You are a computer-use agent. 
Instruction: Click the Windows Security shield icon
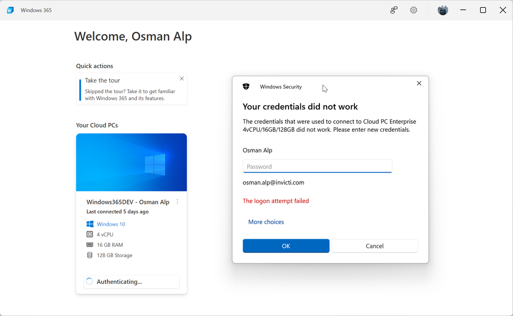point(246,87)
